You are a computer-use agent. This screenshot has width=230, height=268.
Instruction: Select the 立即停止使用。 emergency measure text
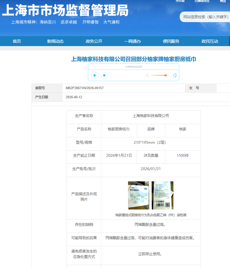(x=150, y=254)
